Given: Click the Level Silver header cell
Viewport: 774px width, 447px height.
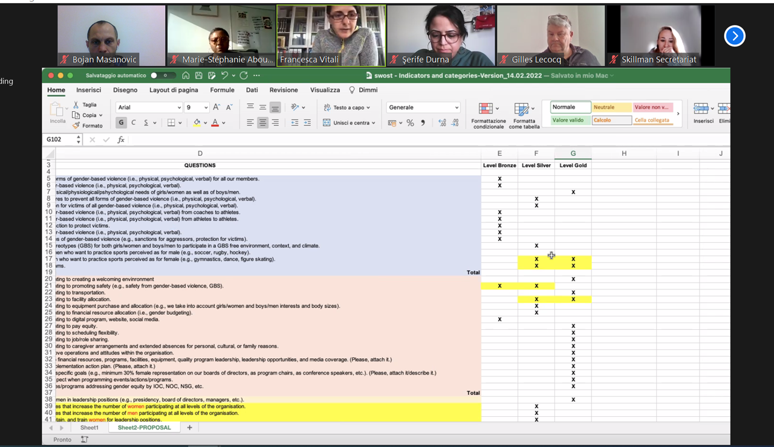Looking at the screenshot, I should (x=536, y=166).
